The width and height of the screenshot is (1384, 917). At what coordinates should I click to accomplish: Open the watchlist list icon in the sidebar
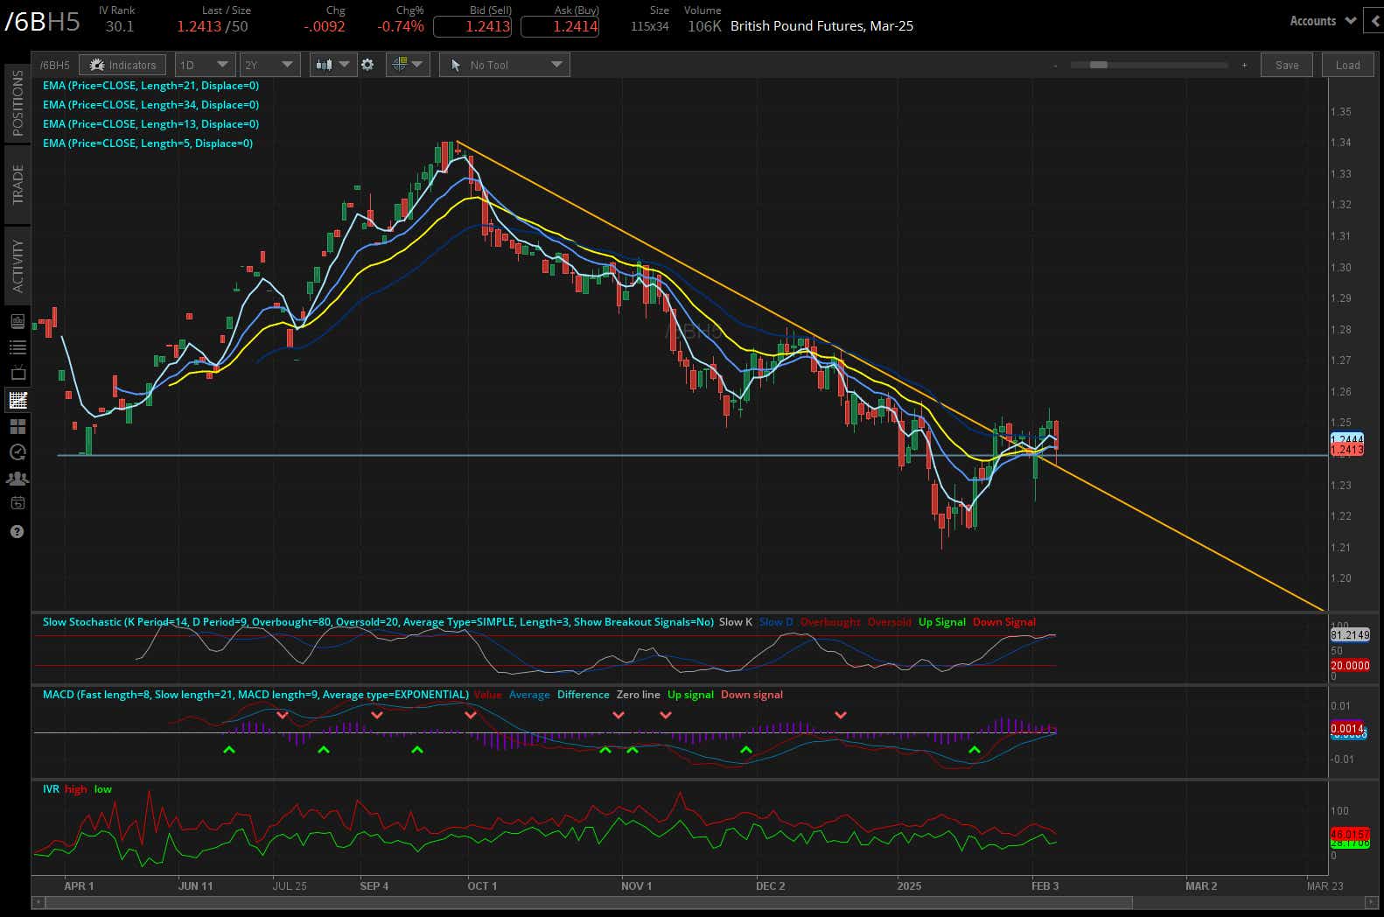[x=17, y=347]
